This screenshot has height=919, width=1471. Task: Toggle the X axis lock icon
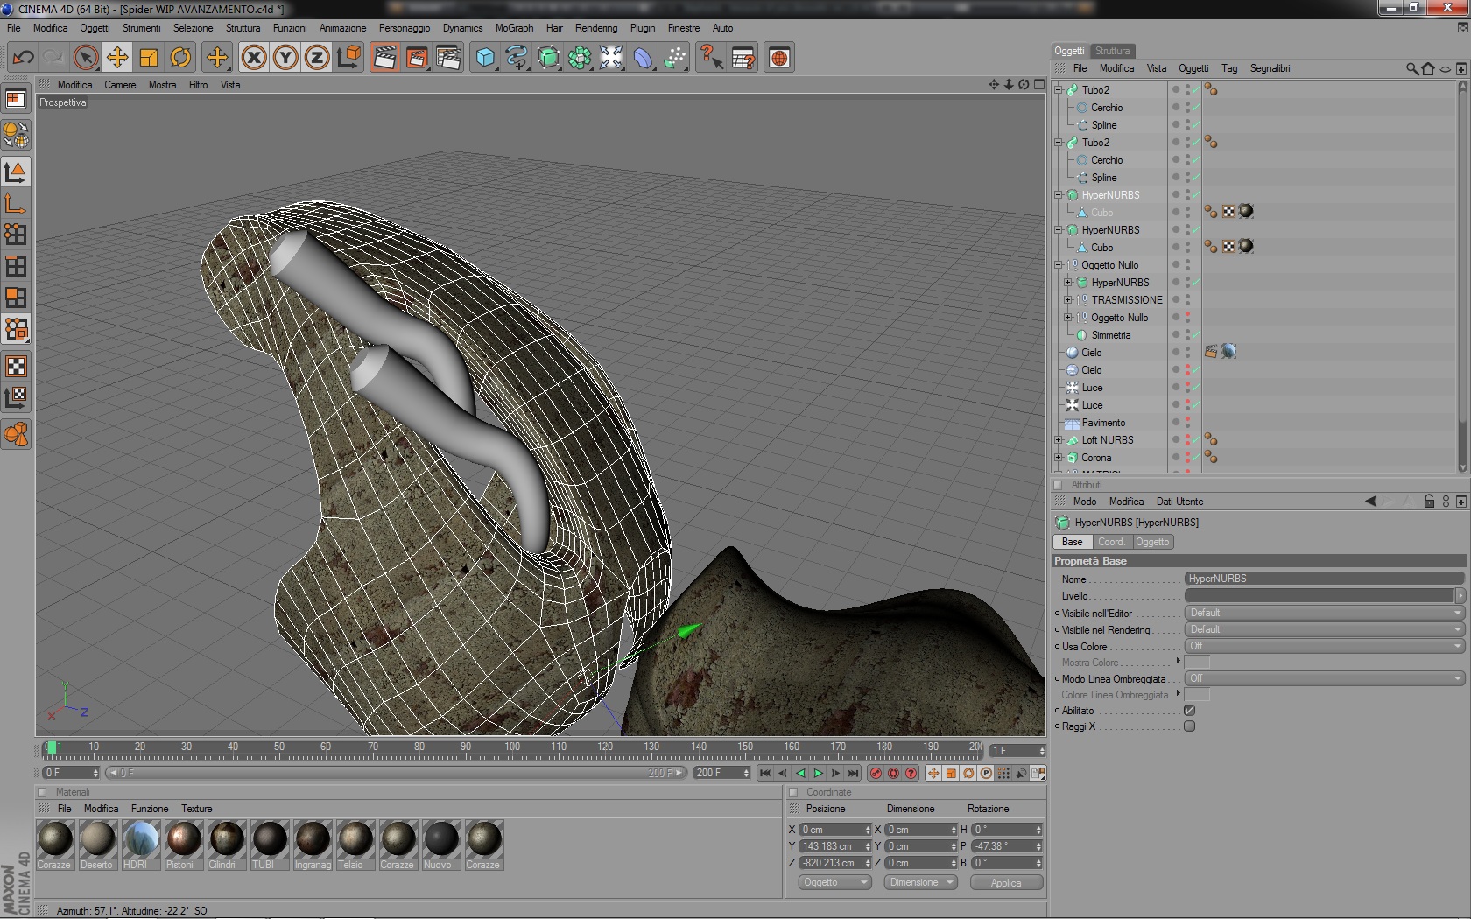[254, 59]
